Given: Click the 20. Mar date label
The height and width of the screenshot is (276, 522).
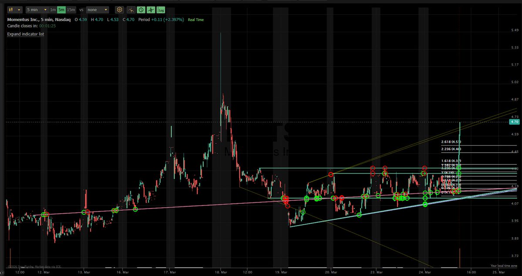Looking at the screenshot, I should [331, 273].
